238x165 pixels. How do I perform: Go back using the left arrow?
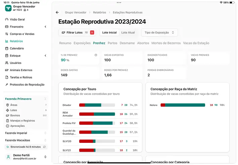57,12
